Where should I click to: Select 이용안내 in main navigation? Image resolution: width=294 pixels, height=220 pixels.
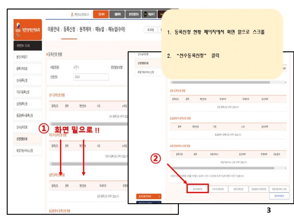tap(53, 30)
